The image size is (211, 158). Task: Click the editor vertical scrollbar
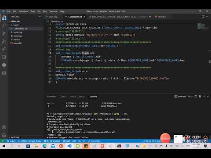pos(210,61)
